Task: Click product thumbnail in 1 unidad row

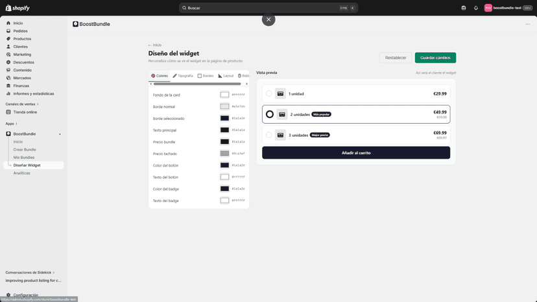Action: click(x=280, y=93)
